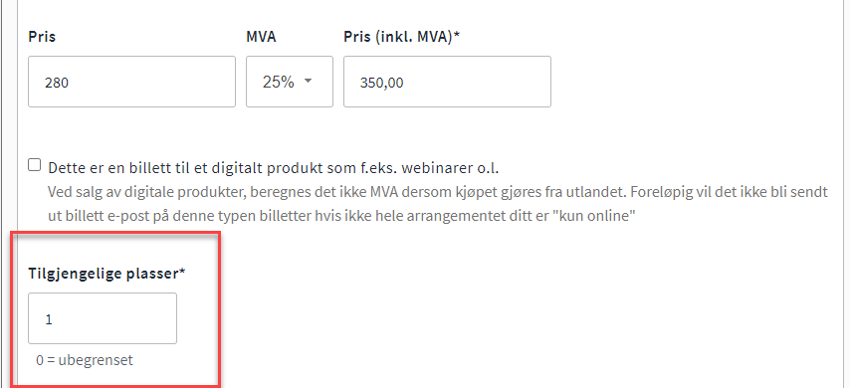Click the MVA dropdown arrow icon
Screen dimensions: 850x388
(x=309, y=82)
